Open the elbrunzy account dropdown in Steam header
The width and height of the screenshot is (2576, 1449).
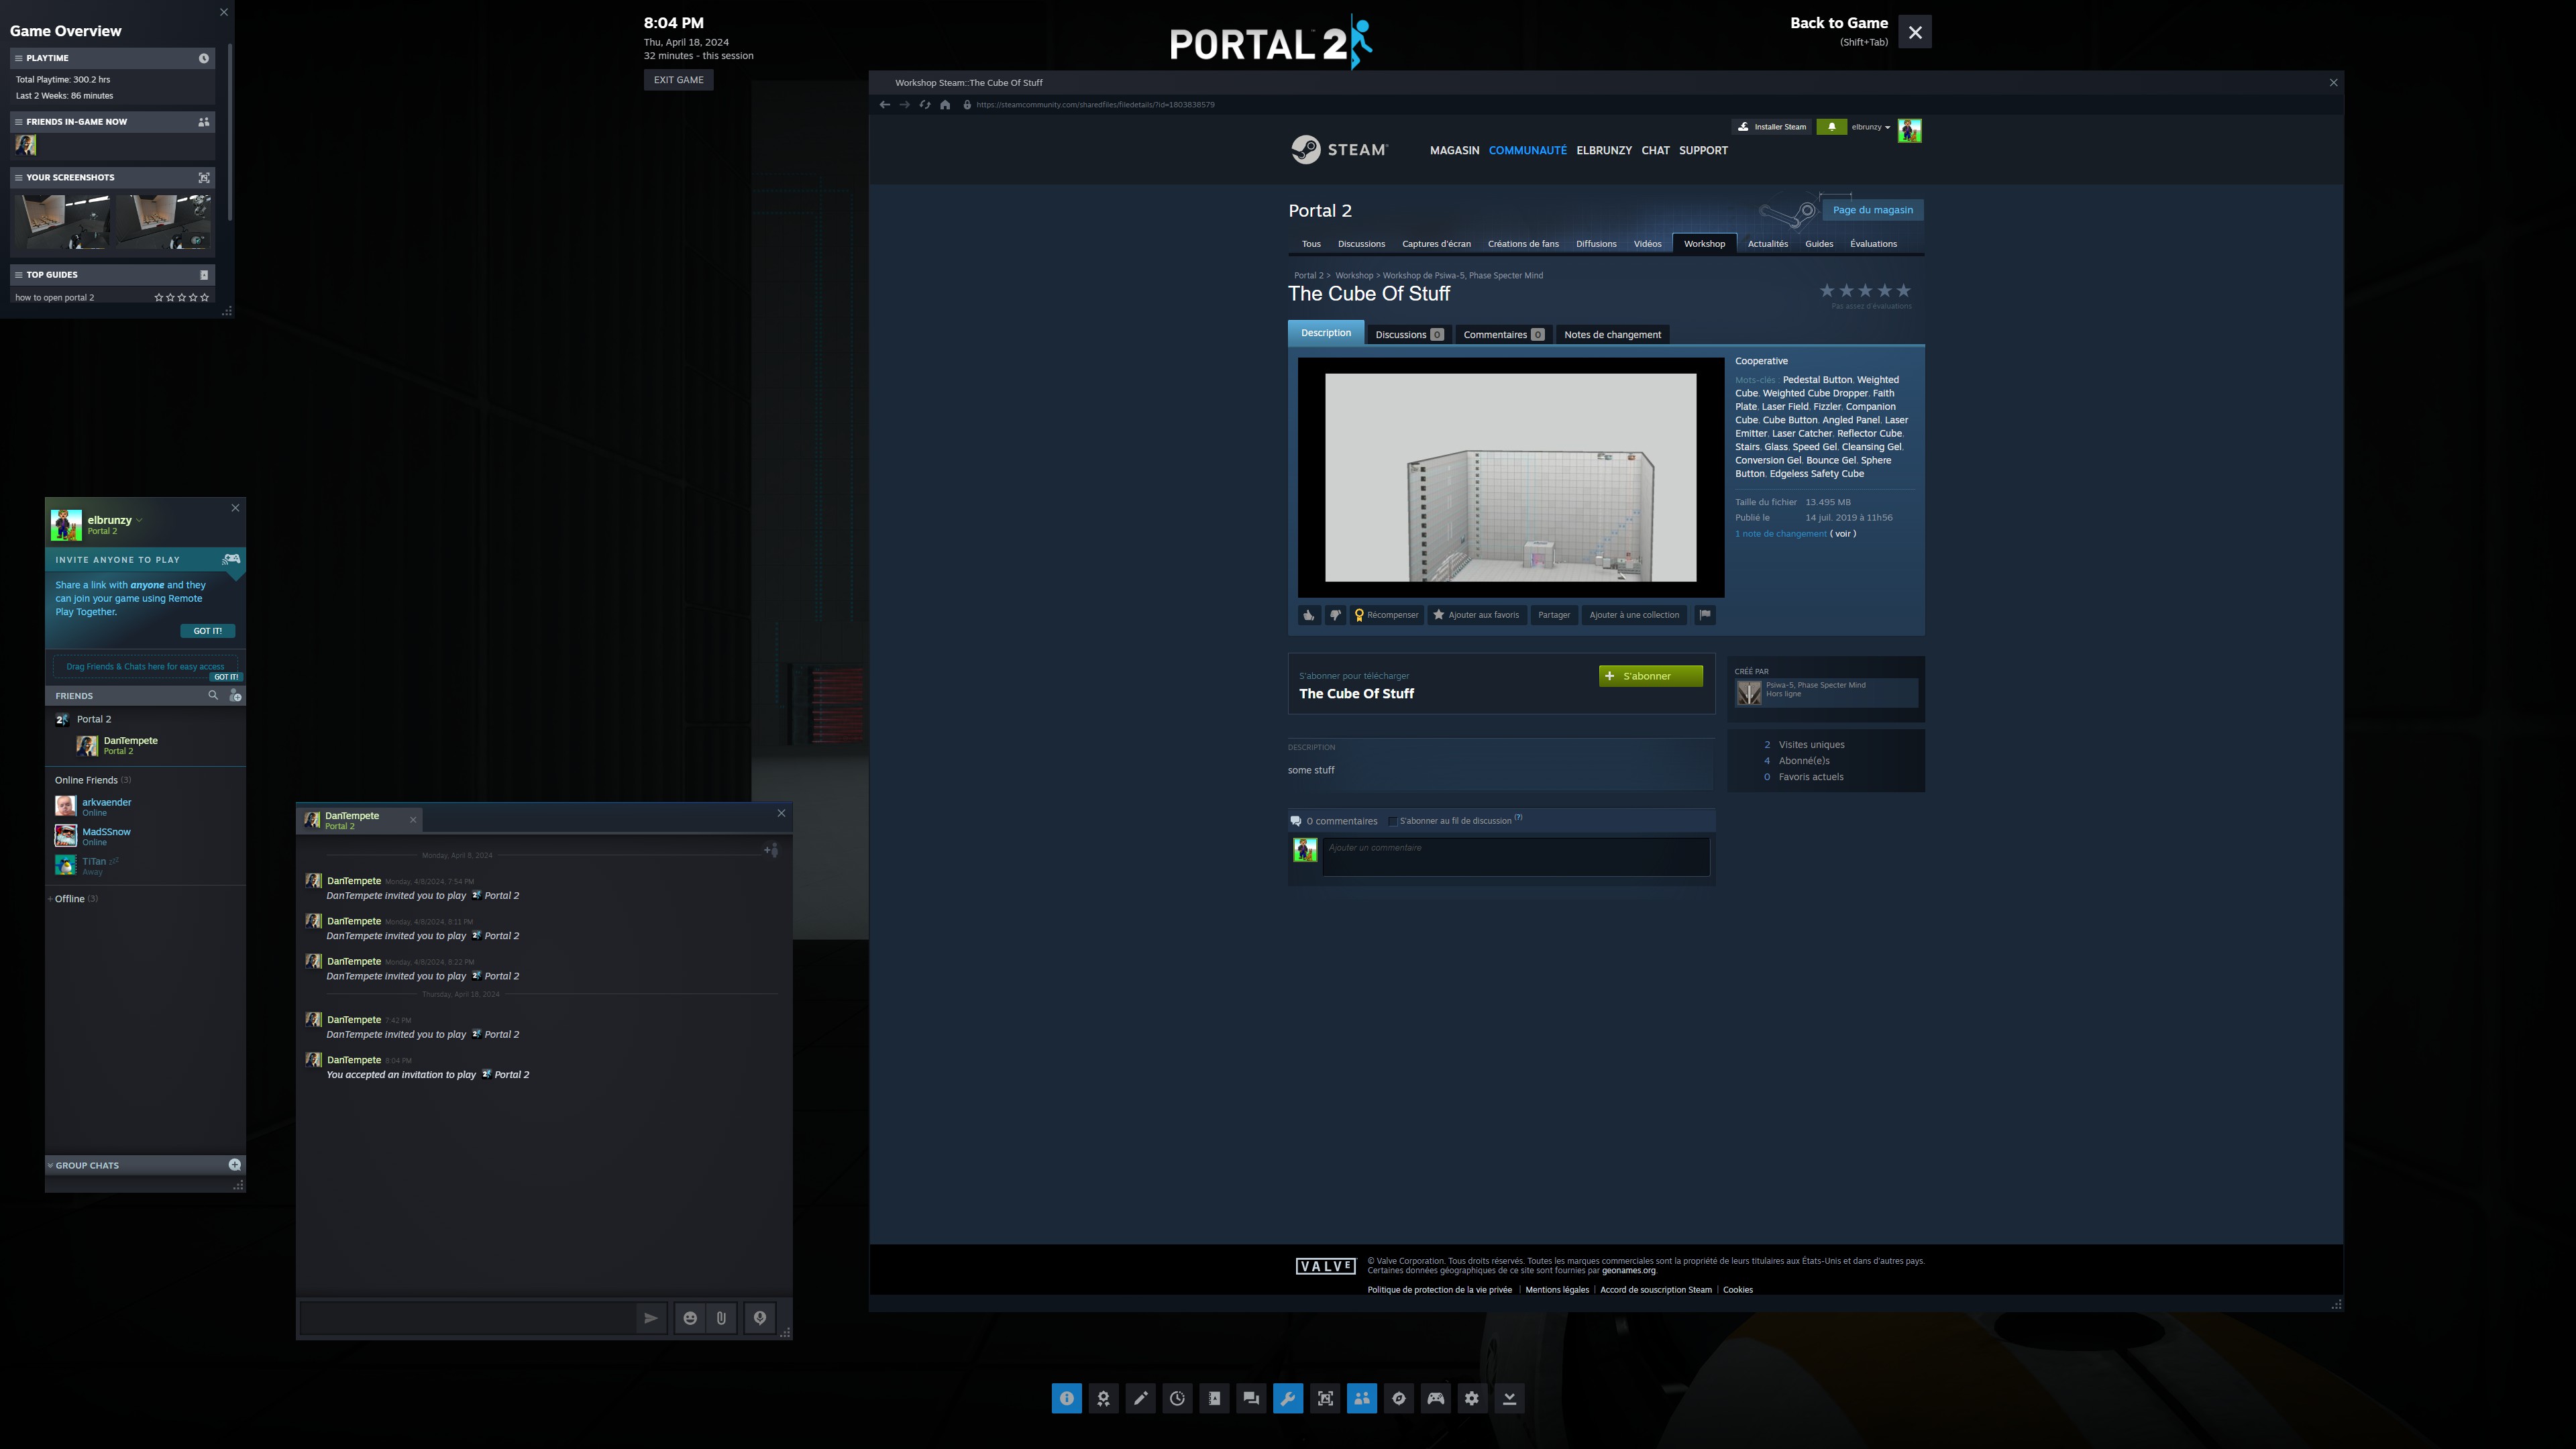(x=1870, y=127)
